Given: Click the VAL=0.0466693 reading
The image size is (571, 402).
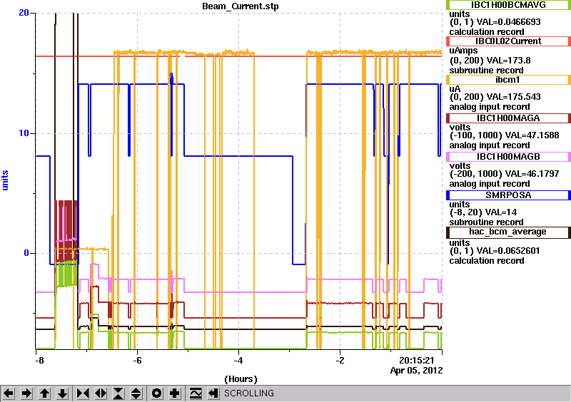Looking at the screenshot, I should (x=509, y=22).
